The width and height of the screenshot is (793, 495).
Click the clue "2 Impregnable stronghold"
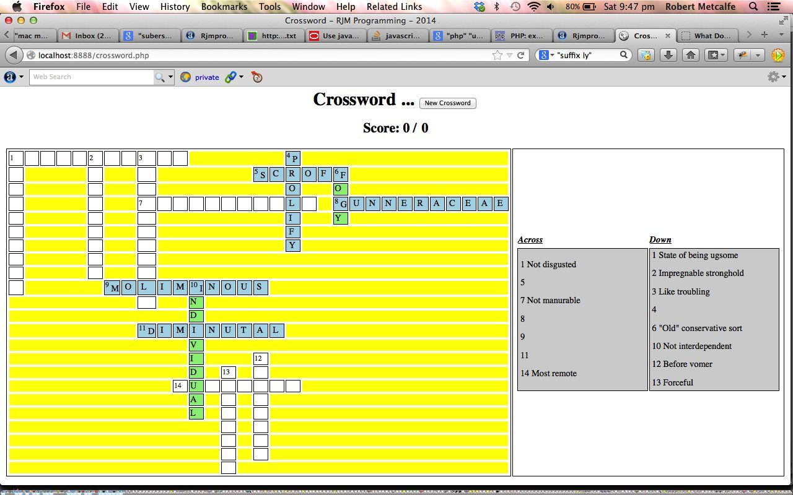point(698,273)
